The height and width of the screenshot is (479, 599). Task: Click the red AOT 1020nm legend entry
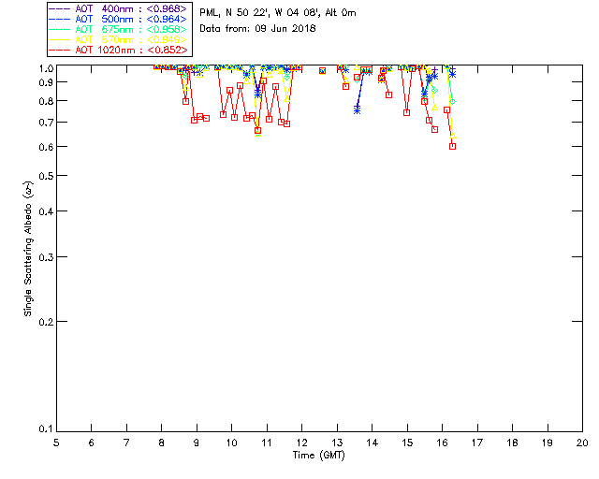point(119,50)
